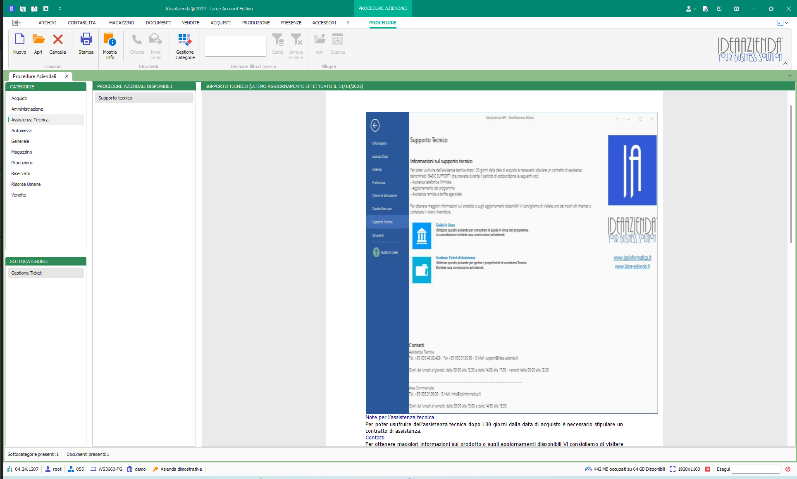Open the application menu dropdown left of ARCHIVI
This screenshot has height=479, width=797.
(x=17, y=23)
